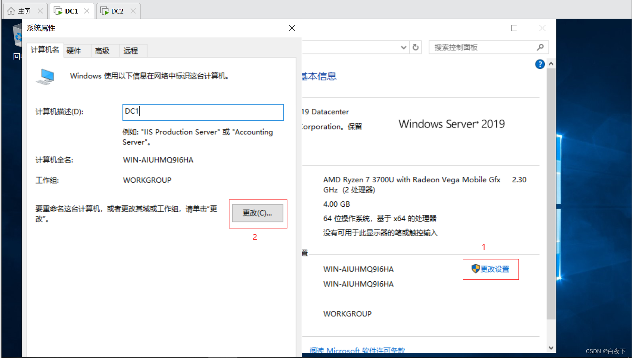
Task: Click the WORKGROUP text in Control Panel window
Action: click(347, 314)
